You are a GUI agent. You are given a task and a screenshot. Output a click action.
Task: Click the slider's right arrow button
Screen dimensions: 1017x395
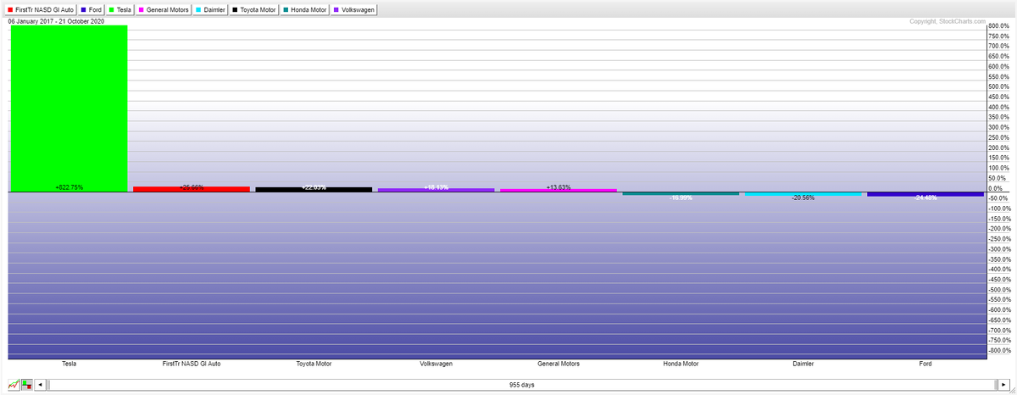(x=1003, y=385)
